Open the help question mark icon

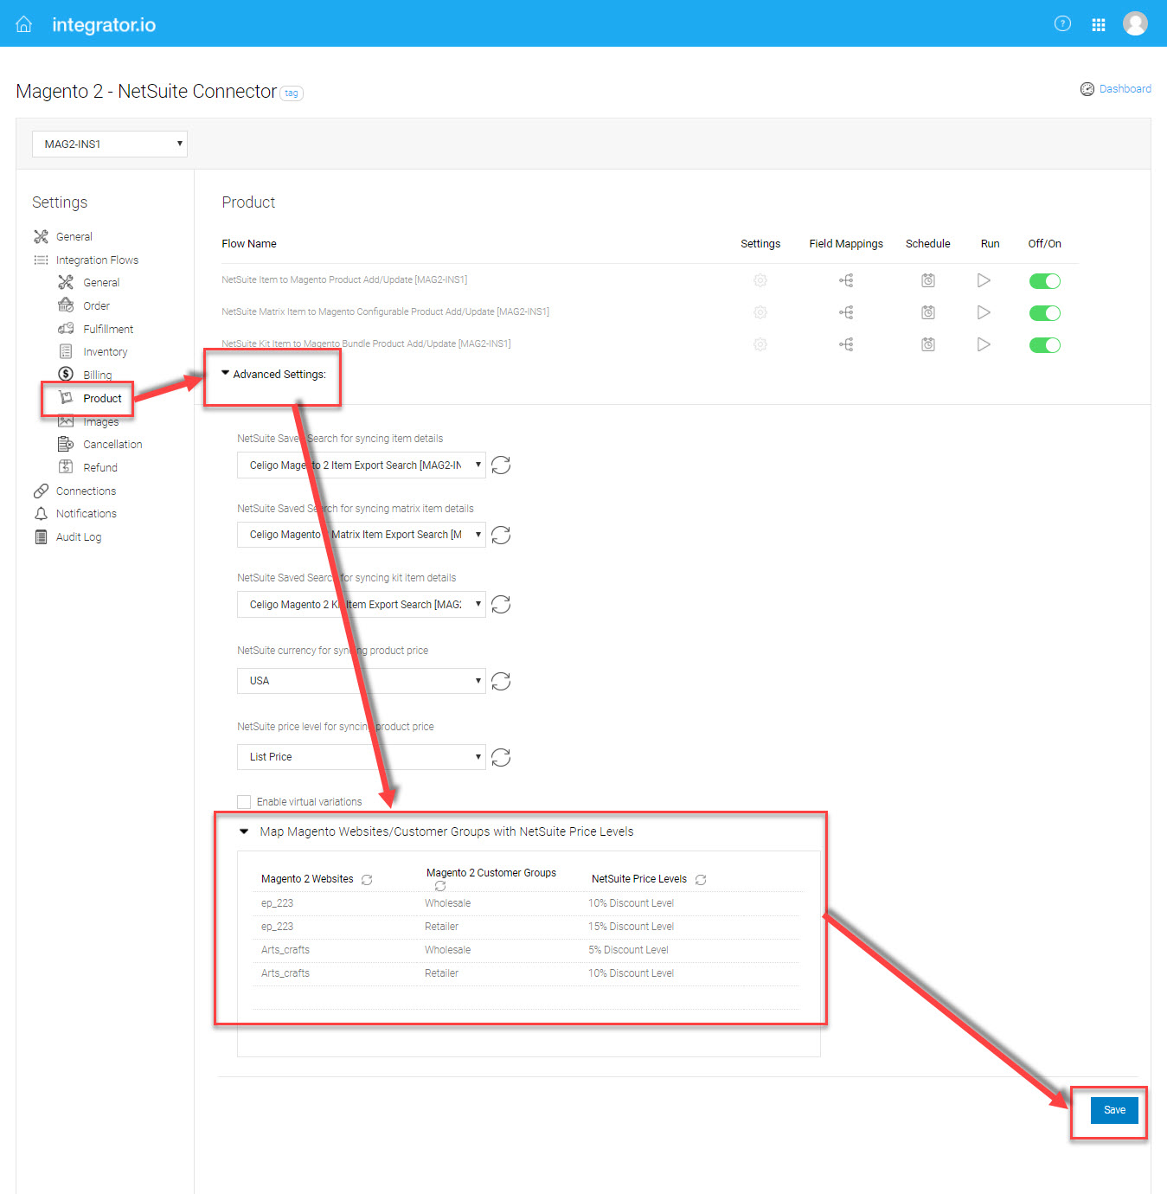[1062, 24]
